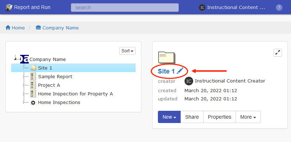This screenshot has height=142, width=291.
Task: Click the Sample Report checklist icon
Action: 33,76
